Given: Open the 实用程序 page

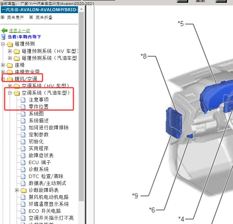Looking at the screenshot, I should (39, 149).
